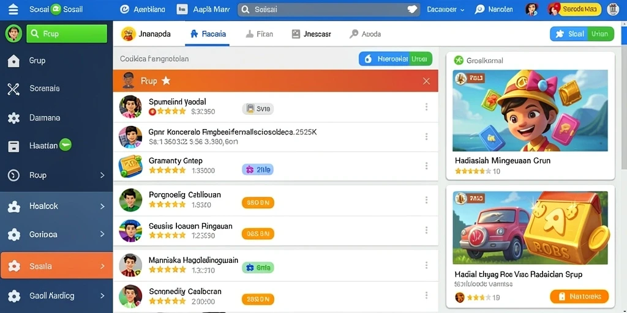627x313 pixels.
Task: Expand the Roup sidebar chevron
Action: click(x=102, y=175)
